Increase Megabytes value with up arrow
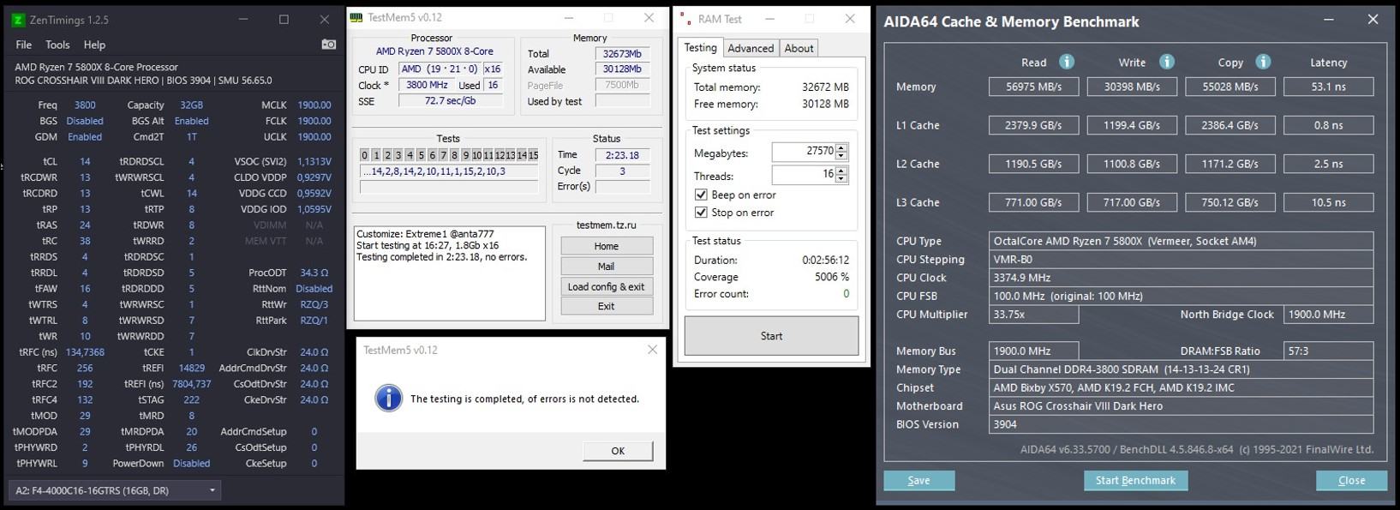The width and height of the screenshot is (1400, 510). (841, 147)
